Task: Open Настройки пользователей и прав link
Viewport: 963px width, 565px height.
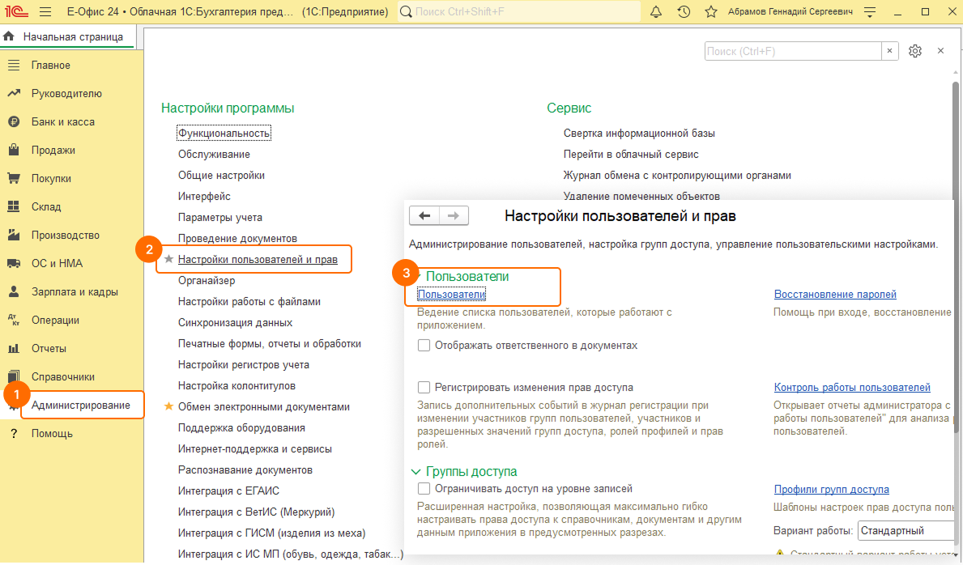Action: [258, 259]
